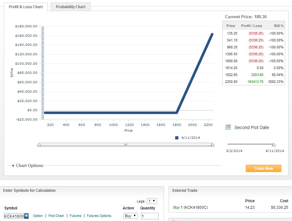Switch to the Probability Chart tab

(71, 7)
